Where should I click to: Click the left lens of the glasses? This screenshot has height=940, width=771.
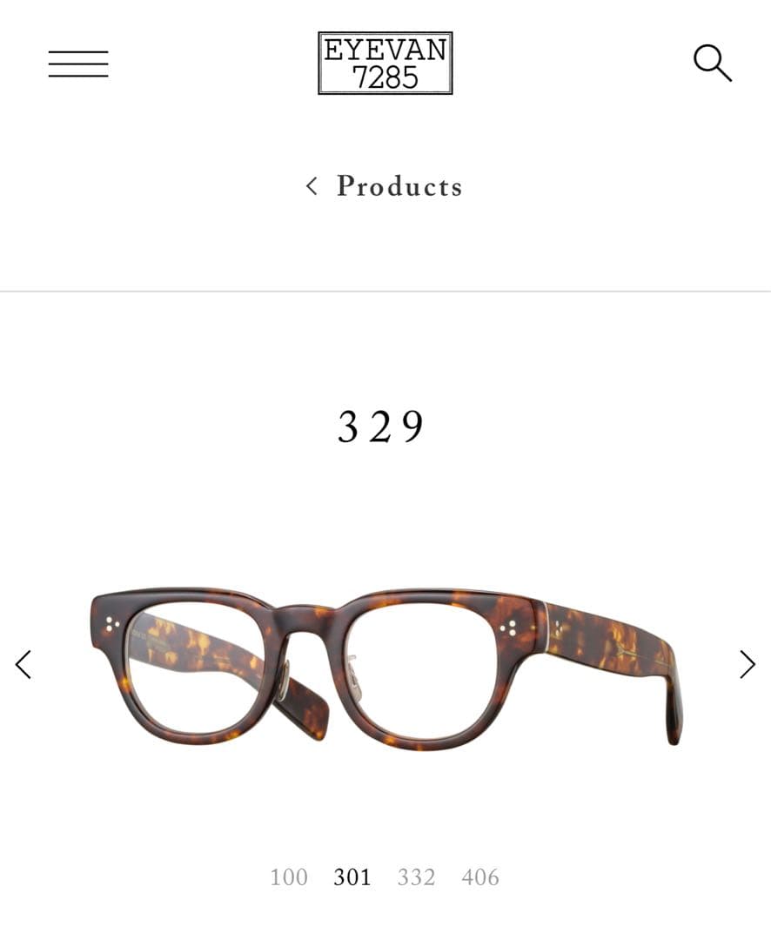point(195,668)
